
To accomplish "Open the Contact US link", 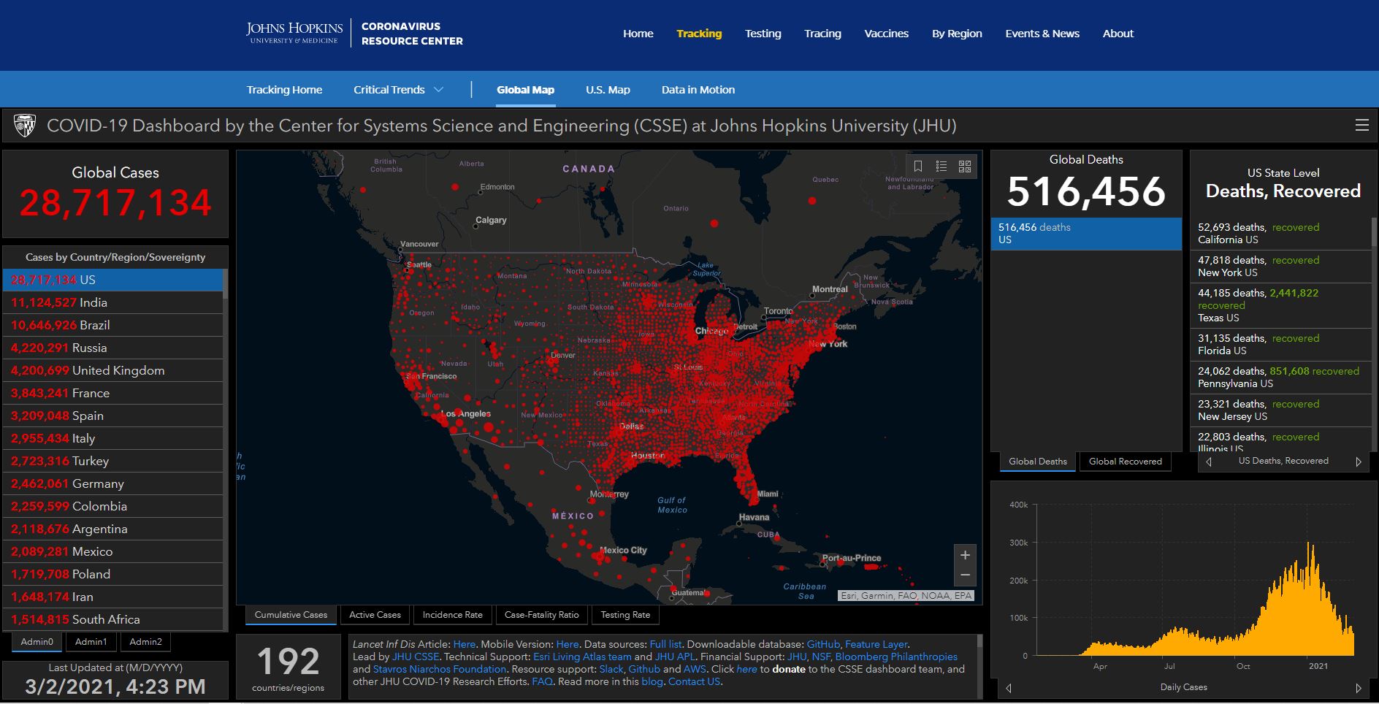I will tap(694, 681).
